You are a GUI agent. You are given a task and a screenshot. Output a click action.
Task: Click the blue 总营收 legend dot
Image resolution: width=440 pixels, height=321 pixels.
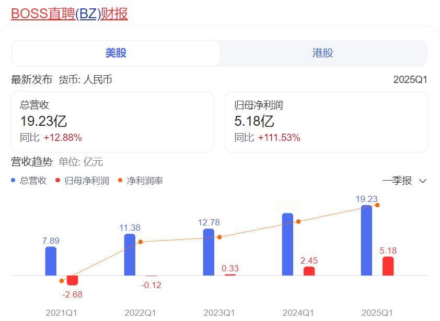(x=13, y=180)
